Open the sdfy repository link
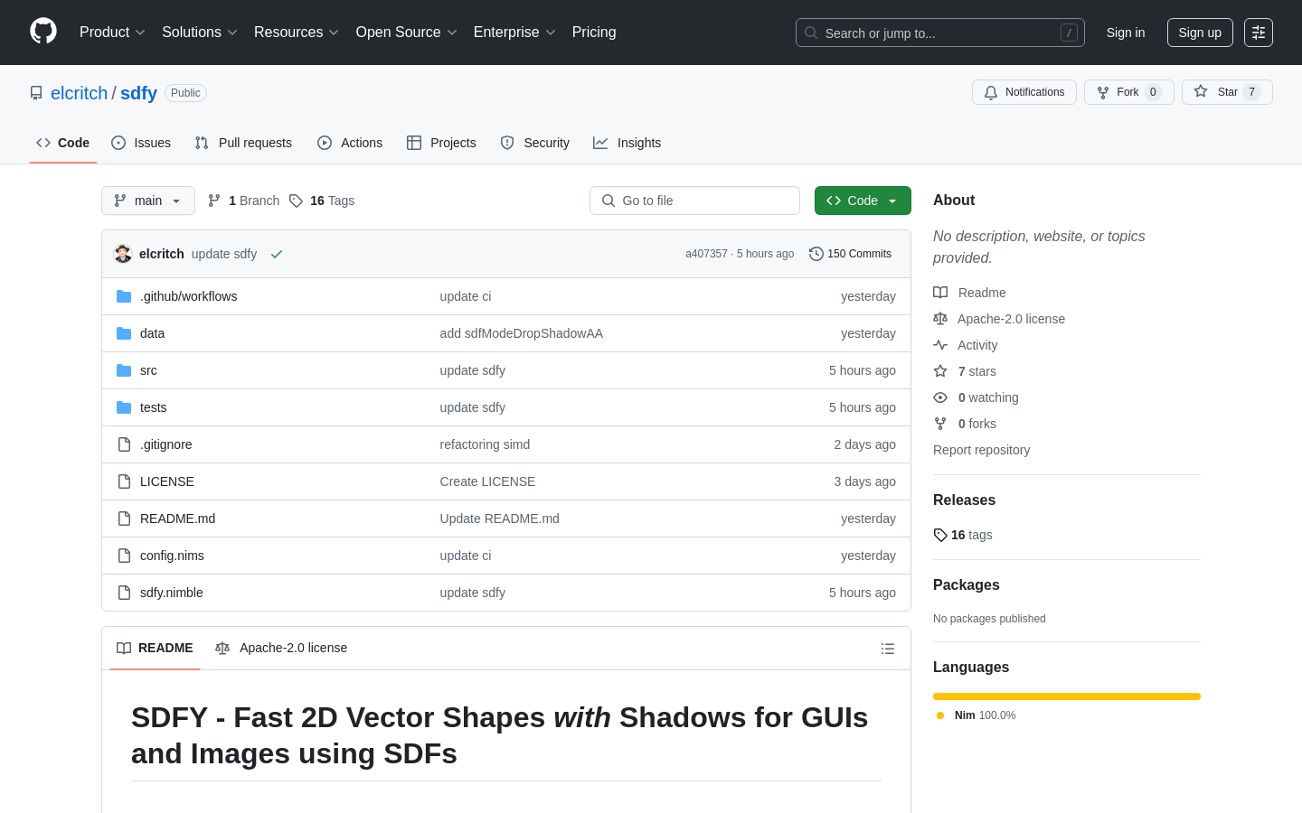1302x813 pixels. click(138, 93)
